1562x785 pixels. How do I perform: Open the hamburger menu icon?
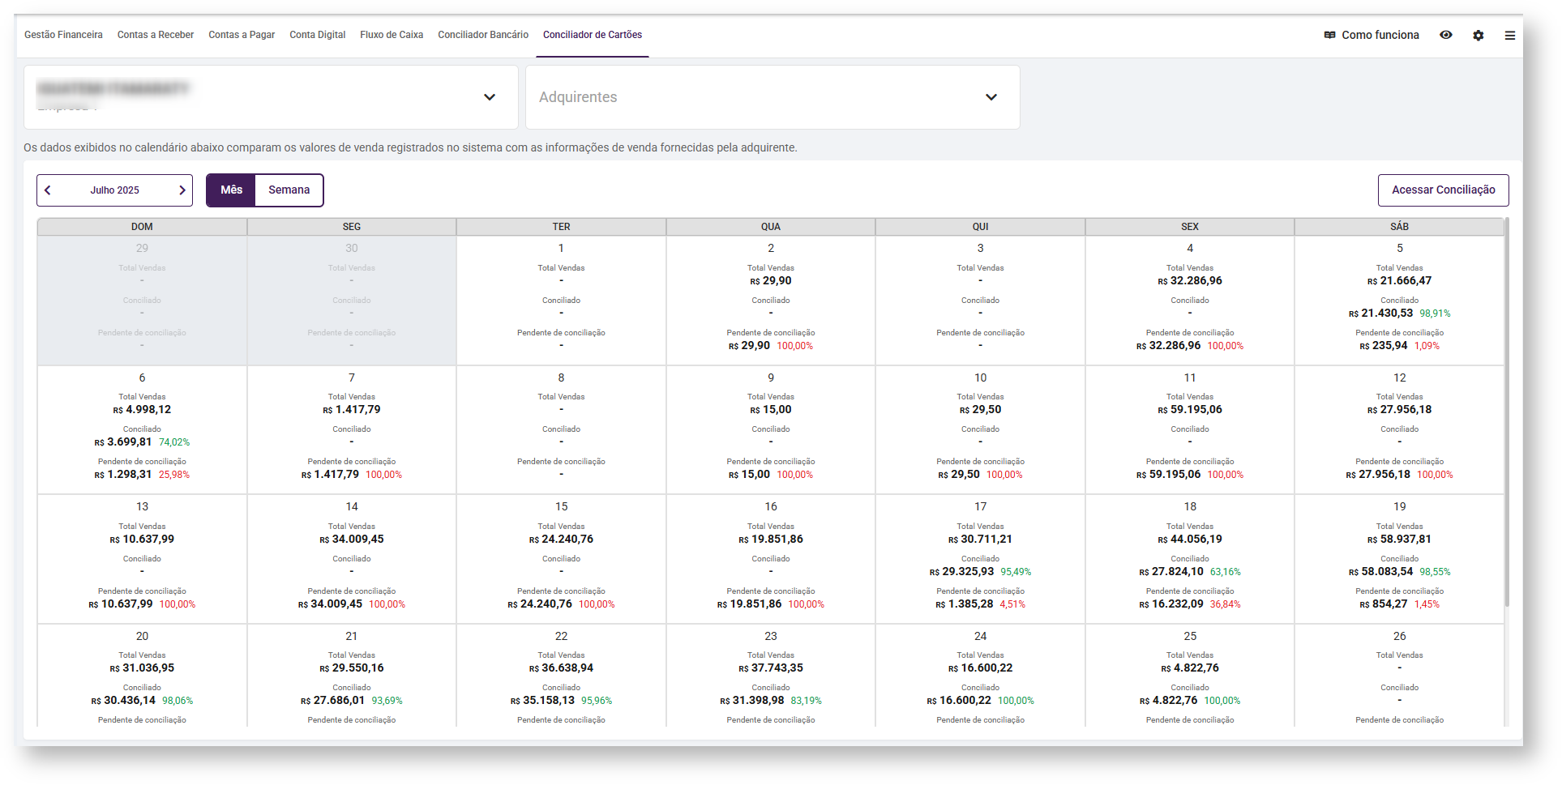pyautogui.click(x=1509, y=36)
